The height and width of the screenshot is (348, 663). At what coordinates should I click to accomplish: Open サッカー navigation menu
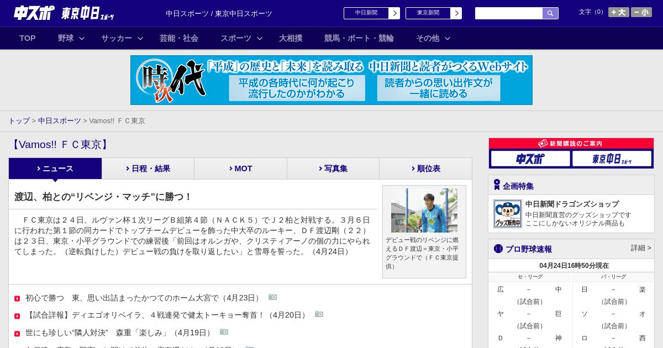point(117,38)
